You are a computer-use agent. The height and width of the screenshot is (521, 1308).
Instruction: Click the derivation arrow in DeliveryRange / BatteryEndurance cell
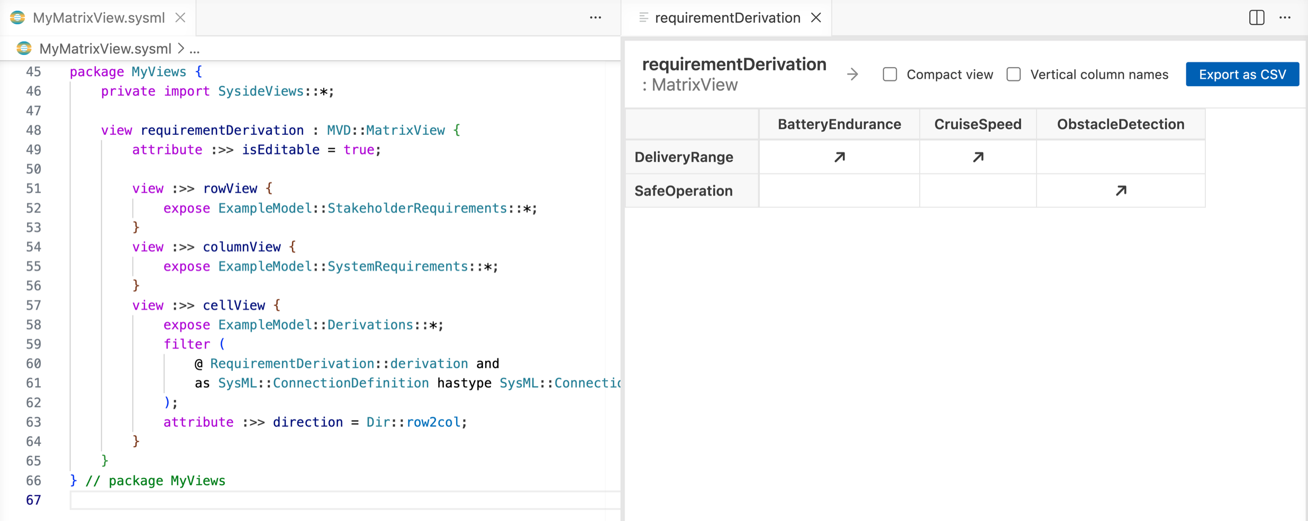click(840, 157)
